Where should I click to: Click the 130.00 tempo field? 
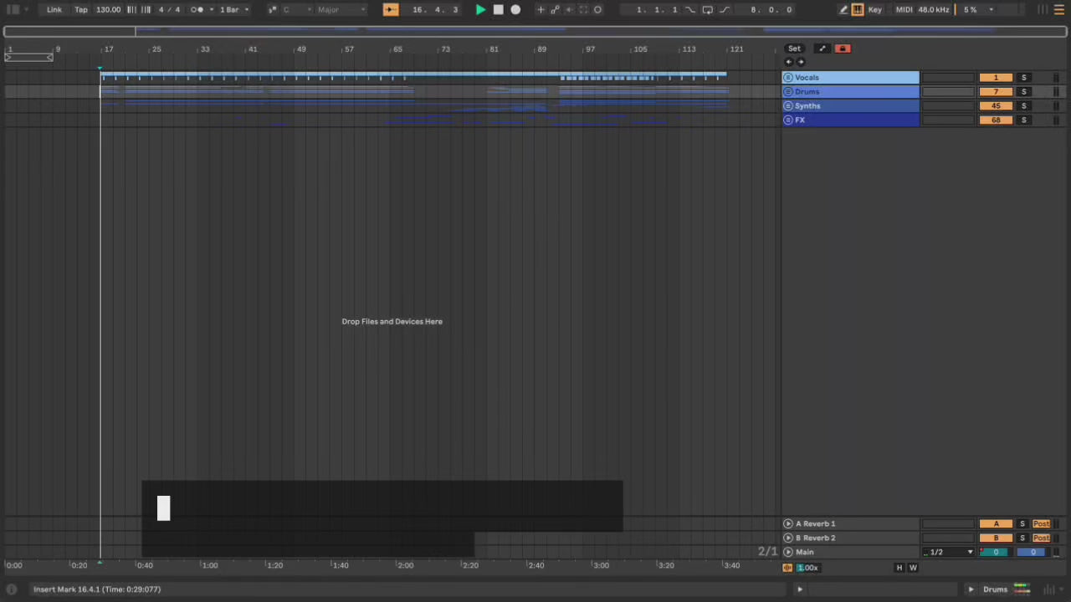[108, 10]
